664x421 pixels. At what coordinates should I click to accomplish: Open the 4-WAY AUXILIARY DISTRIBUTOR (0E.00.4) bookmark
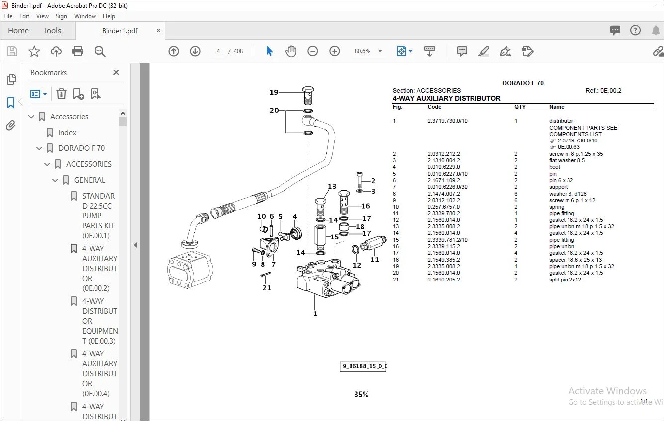pos(99,374)
